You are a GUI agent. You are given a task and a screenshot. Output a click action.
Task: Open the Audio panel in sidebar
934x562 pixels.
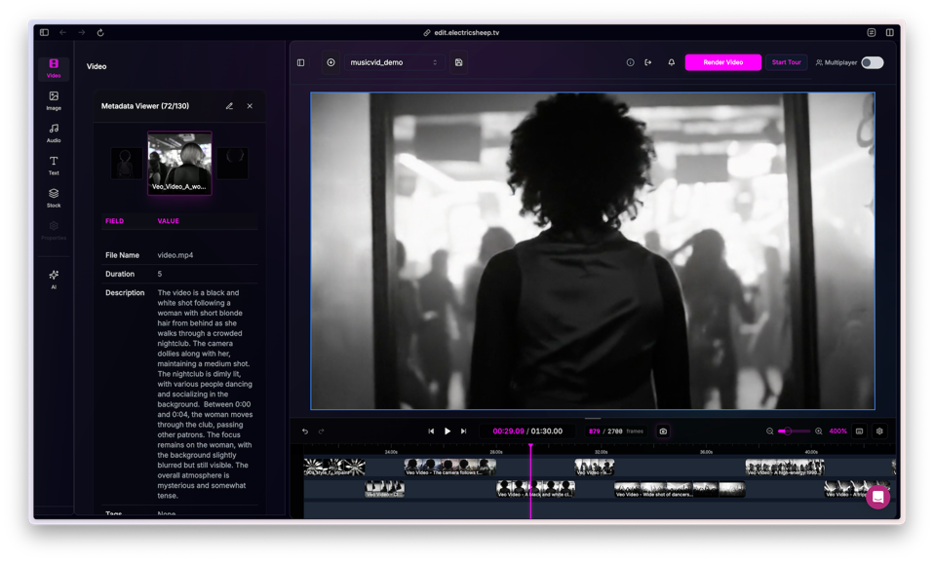tap(54, 132)
